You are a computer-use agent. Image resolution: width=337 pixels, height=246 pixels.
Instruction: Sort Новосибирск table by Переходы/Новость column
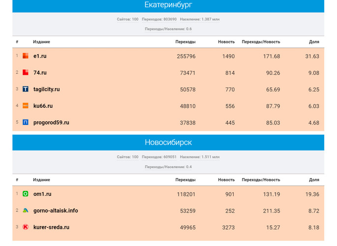(261, 180)
